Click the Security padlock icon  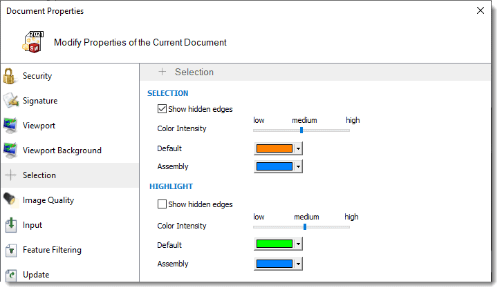tap(10, 76)
